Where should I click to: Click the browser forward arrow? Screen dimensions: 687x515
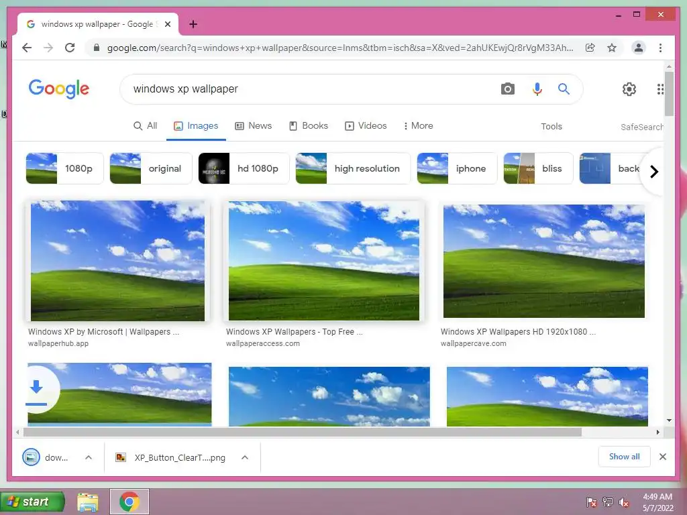pyautogui.click(x=48, y=48)
